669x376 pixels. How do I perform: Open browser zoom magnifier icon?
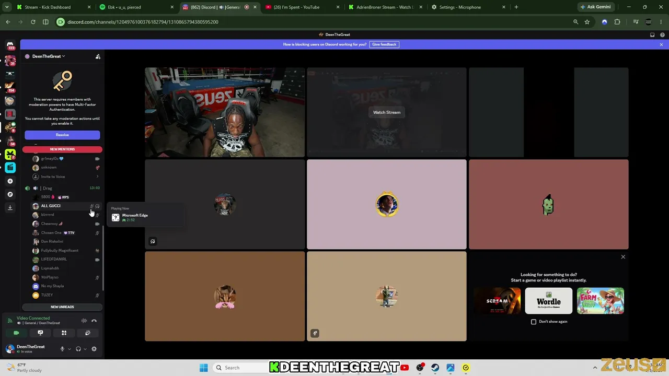(576, 22)
